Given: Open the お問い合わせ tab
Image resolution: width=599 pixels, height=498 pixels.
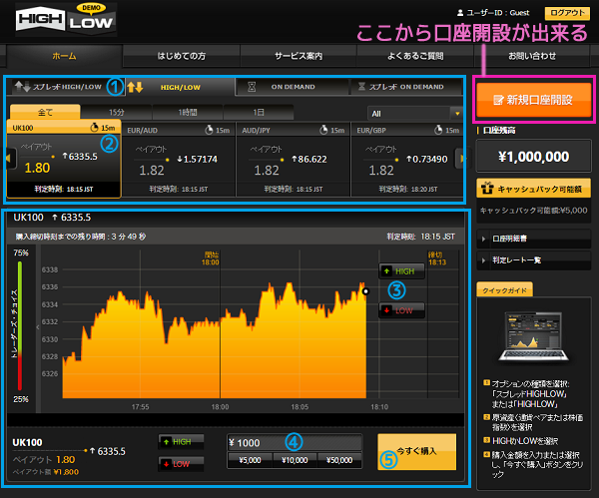Looking at the screenshot, I should coord(532,56).
